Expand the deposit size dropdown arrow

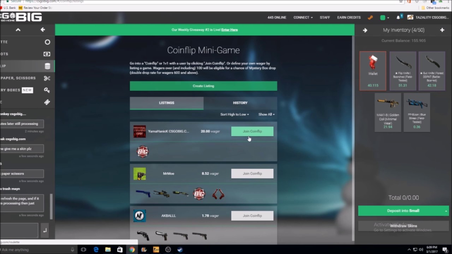tap(446, 211)
